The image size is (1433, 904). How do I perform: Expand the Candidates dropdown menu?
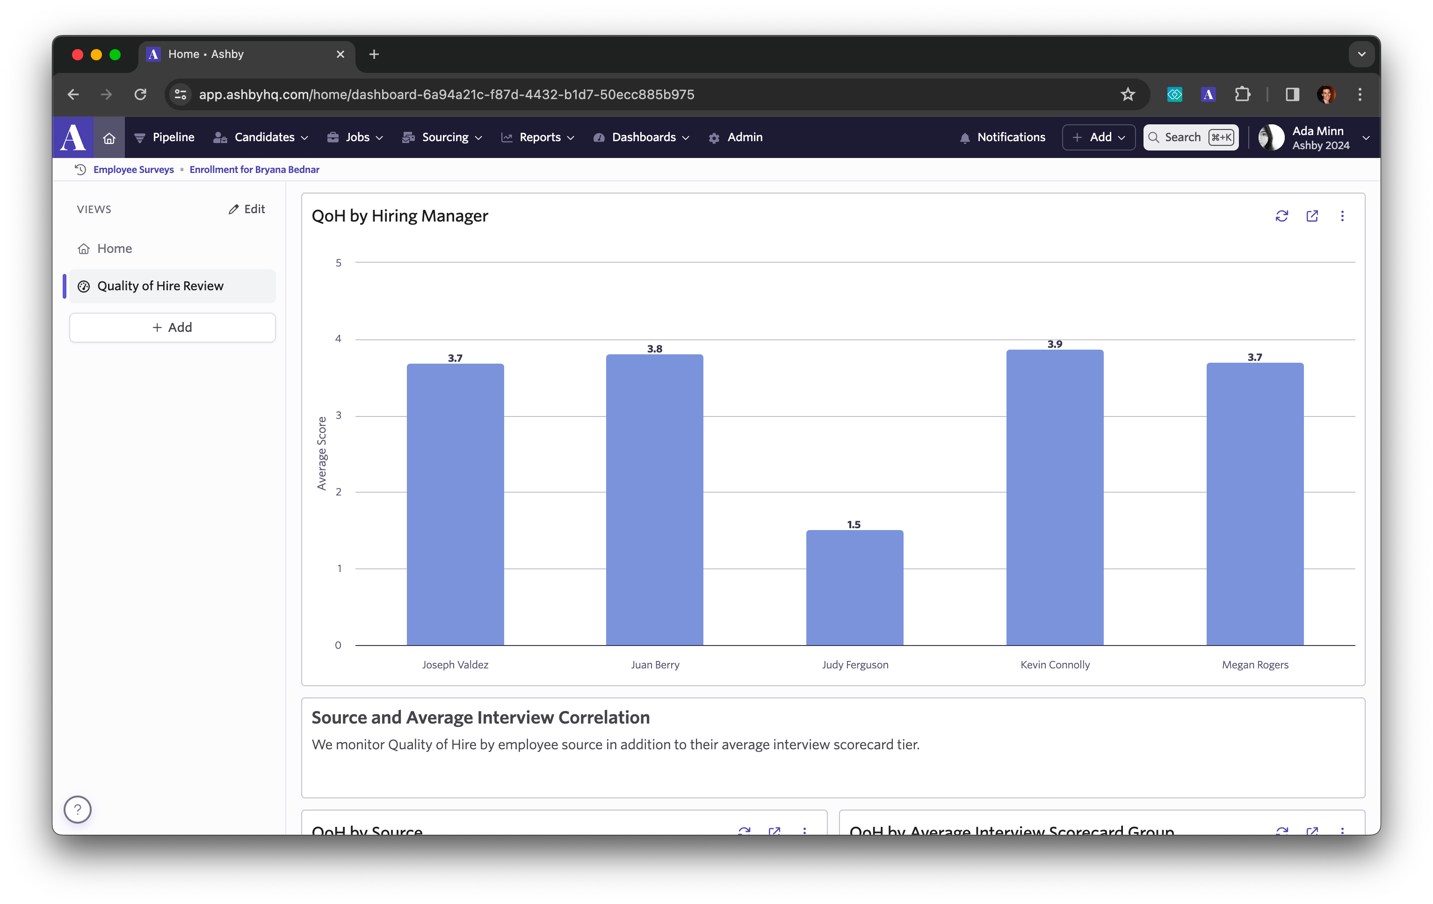click(261, 137)
